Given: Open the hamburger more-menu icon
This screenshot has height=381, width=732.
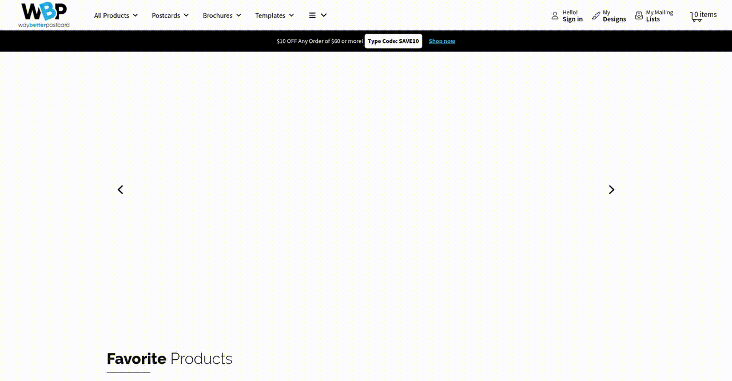Looking at the screenshot, I should [x=312, y=15].
